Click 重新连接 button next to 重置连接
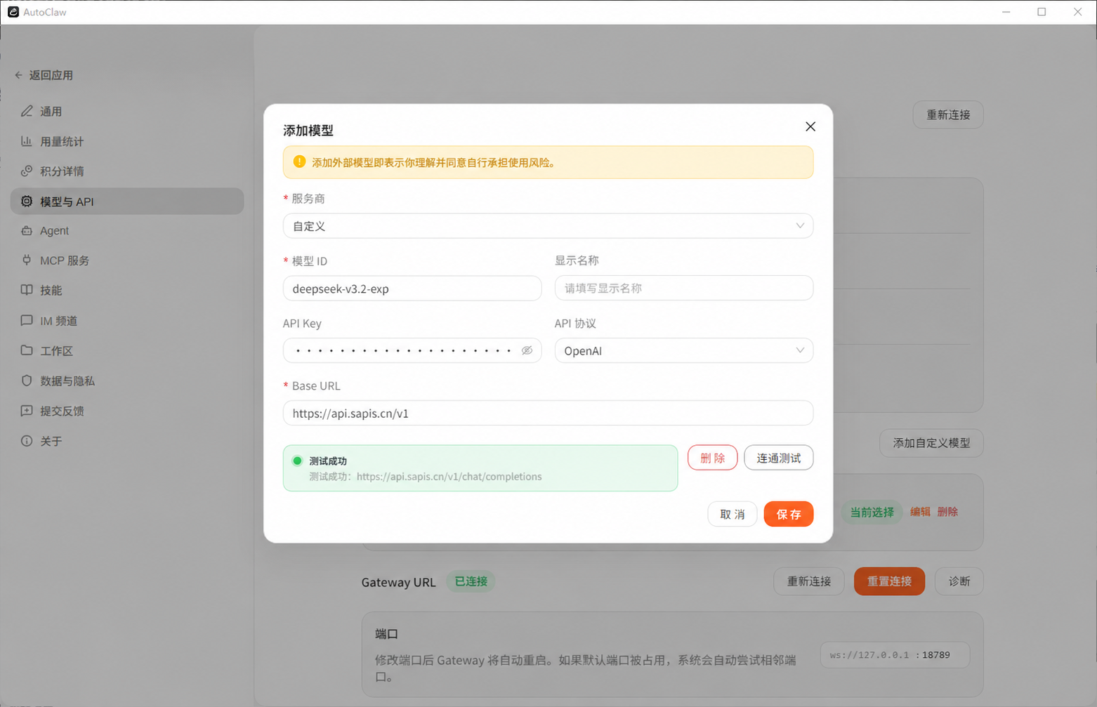1097x707 pixels. [x=809, y=581]
